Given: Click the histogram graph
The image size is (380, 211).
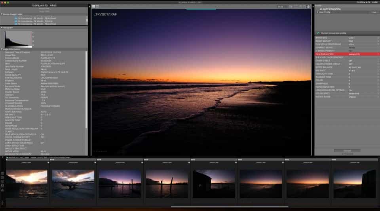Looking at the screenshot, I should click(18, 39).
